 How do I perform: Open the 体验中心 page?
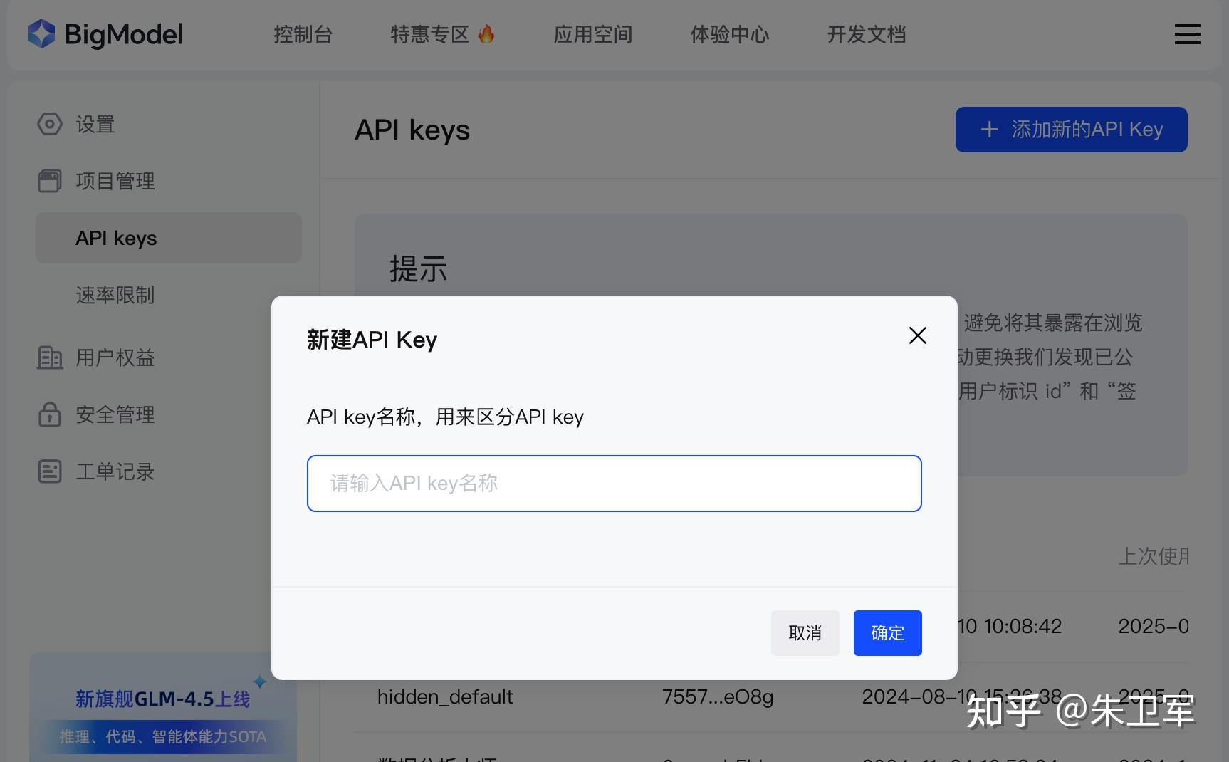tap(729, 34)
